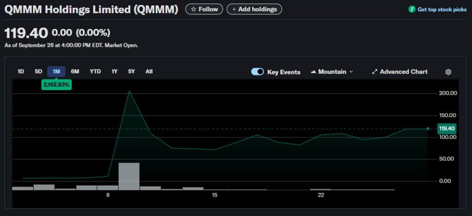Open the Advanced Chart view
Screen dimensions: 472x216
(x=403, y=72)
